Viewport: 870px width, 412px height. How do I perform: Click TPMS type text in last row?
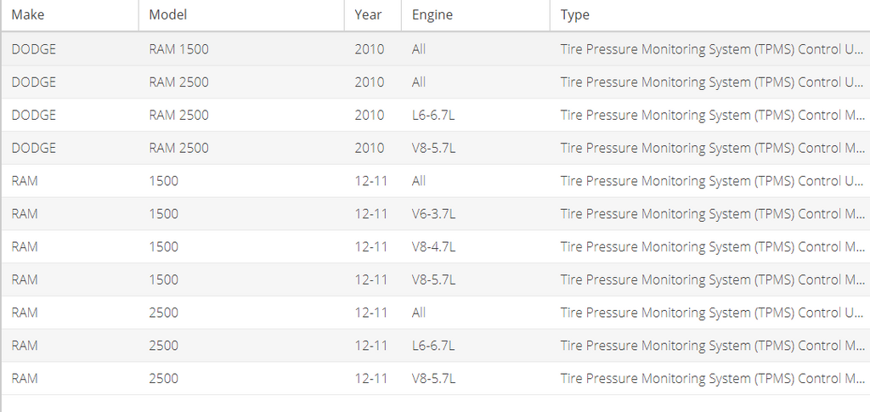coord(712,378)
